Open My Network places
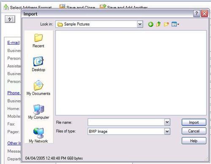 (x=38, y=135)
